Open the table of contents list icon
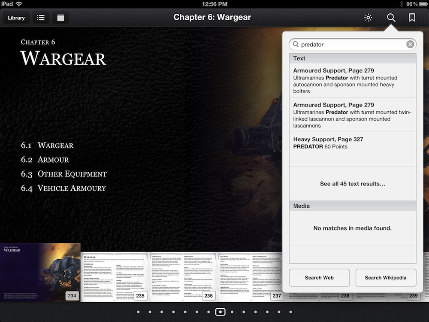 coord(41,18)
